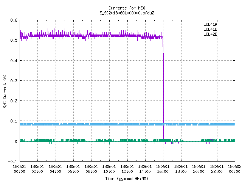Click the x-axis tick 180601 02:00
242x182 pixels.
pyautogui.click(x=37, y=169)
